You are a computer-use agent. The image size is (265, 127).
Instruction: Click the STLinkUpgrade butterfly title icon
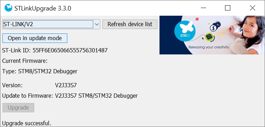click(x=8, y=8)
